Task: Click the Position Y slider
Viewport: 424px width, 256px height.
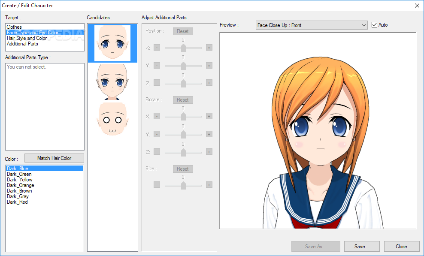Action: [183, 66]
